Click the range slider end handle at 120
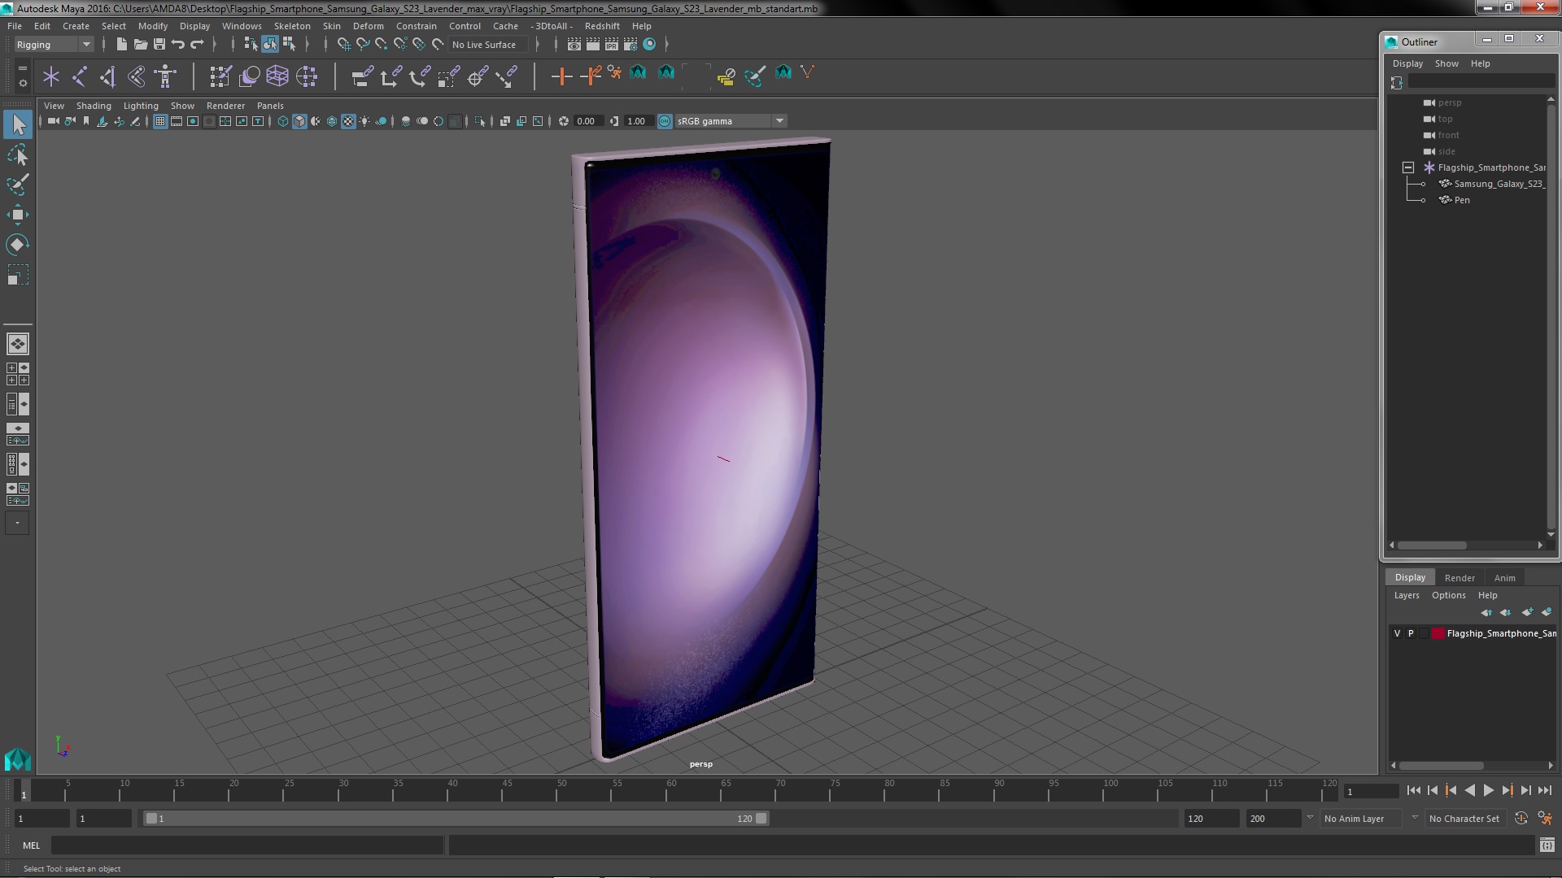 pyautogui.click(x=761, y=819)
